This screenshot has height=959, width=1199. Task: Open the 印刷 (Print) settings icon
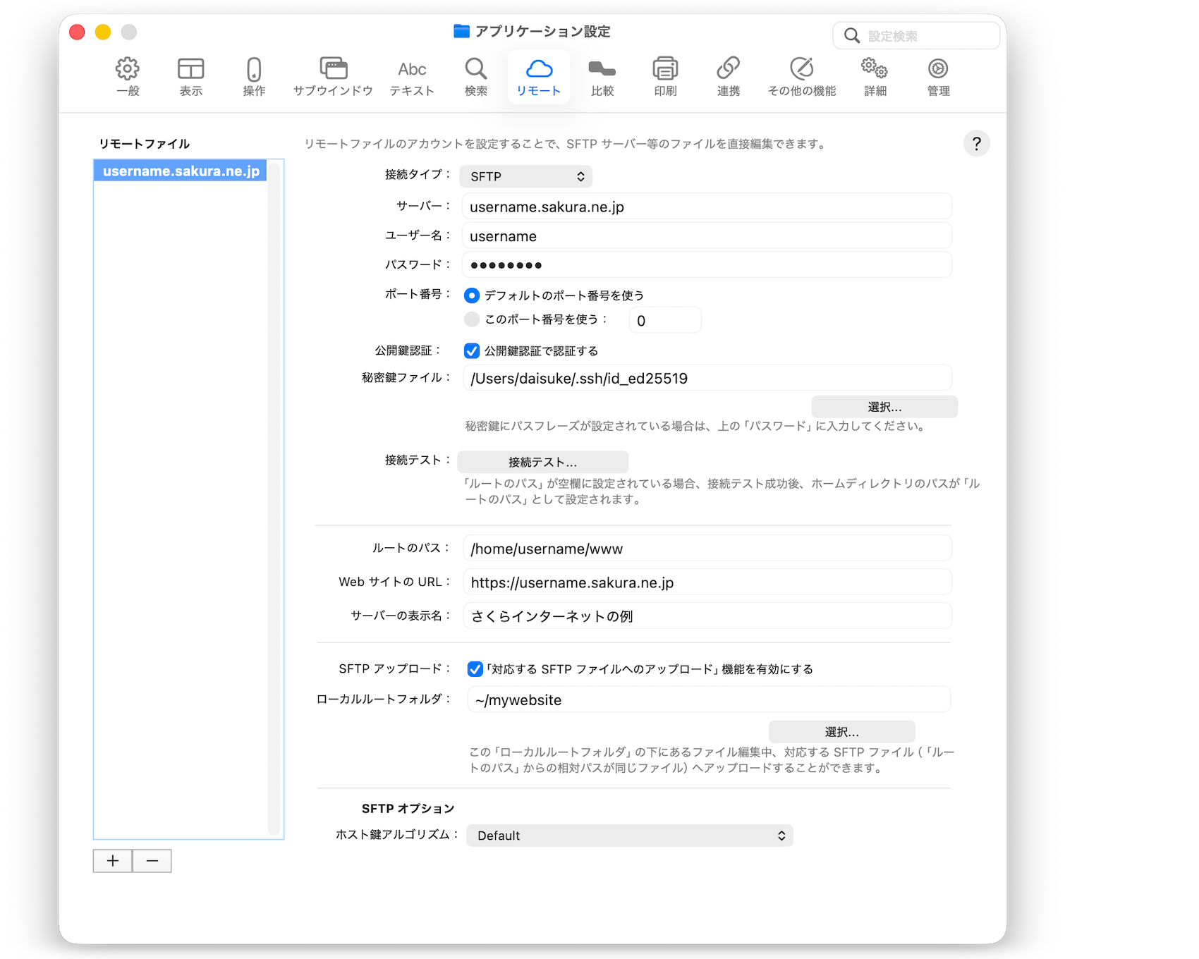[665, 76]
